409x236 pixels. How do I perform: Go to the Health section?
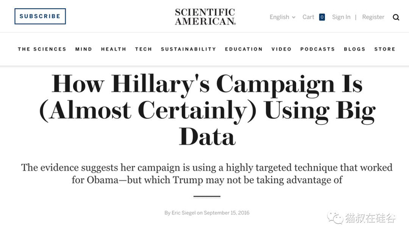[x=113, y=49]
